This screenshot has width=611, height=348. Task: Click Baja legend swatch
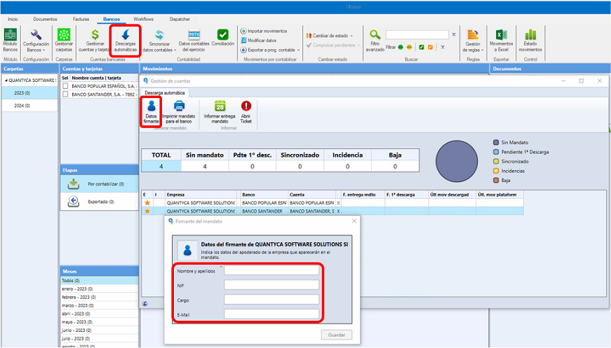click(x=496, y=181)
